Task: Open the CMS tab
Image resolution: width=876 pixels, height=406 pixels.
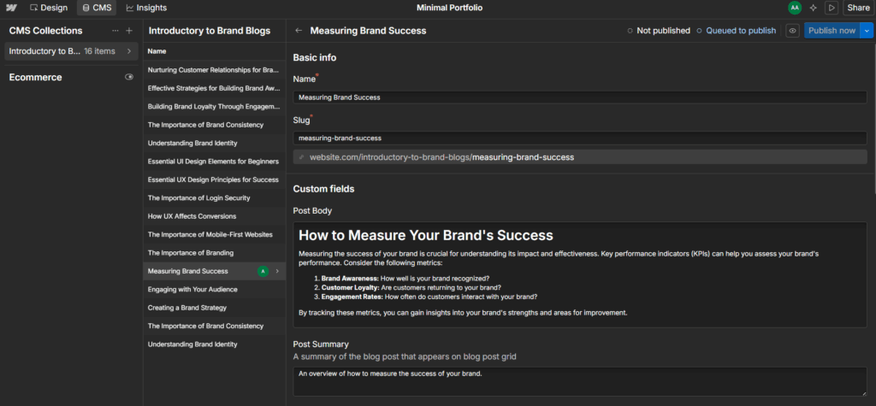Action: [97, 8]
